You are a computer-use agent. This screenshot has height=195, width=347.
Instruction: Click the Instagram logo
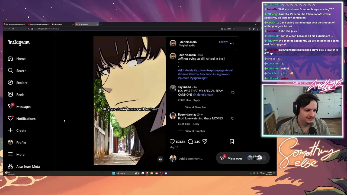[x=19, y=42]
